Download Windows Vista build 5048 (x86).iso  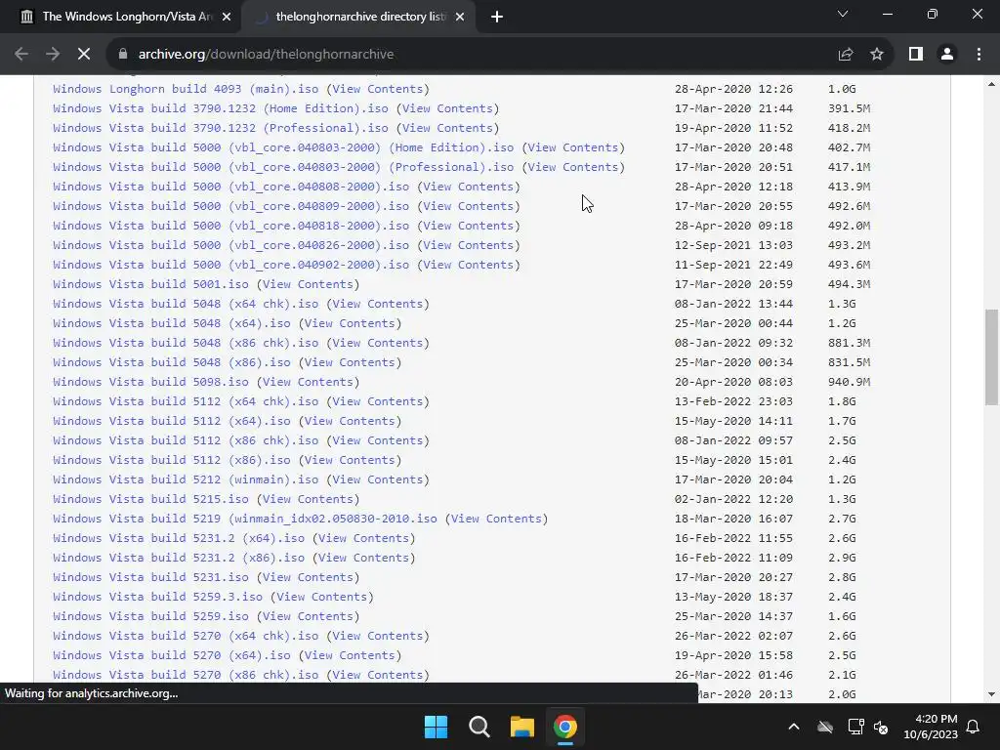[172, 362]
